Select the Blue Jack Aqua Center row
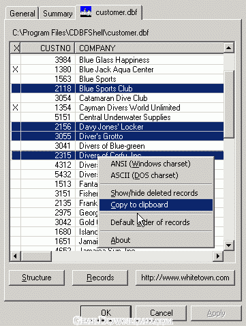The image size is (246, 326). pos(117,70)
